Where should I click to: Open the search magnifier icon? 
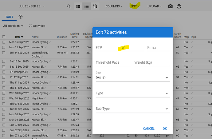(69, 6)
